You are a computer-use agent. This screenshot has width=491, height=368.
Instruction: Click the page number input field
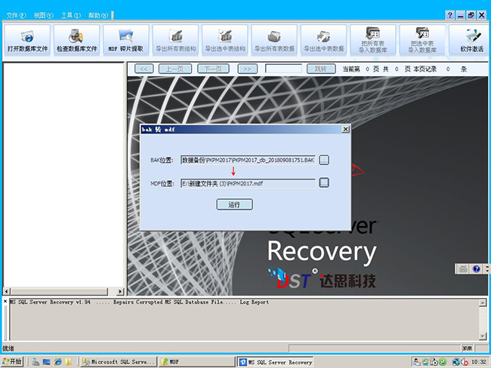283,69
